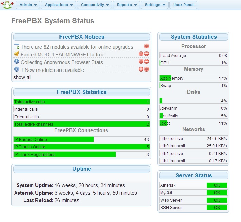Click the root disk usage row
The width and height of the screenshot is (241, 222).
194,101
